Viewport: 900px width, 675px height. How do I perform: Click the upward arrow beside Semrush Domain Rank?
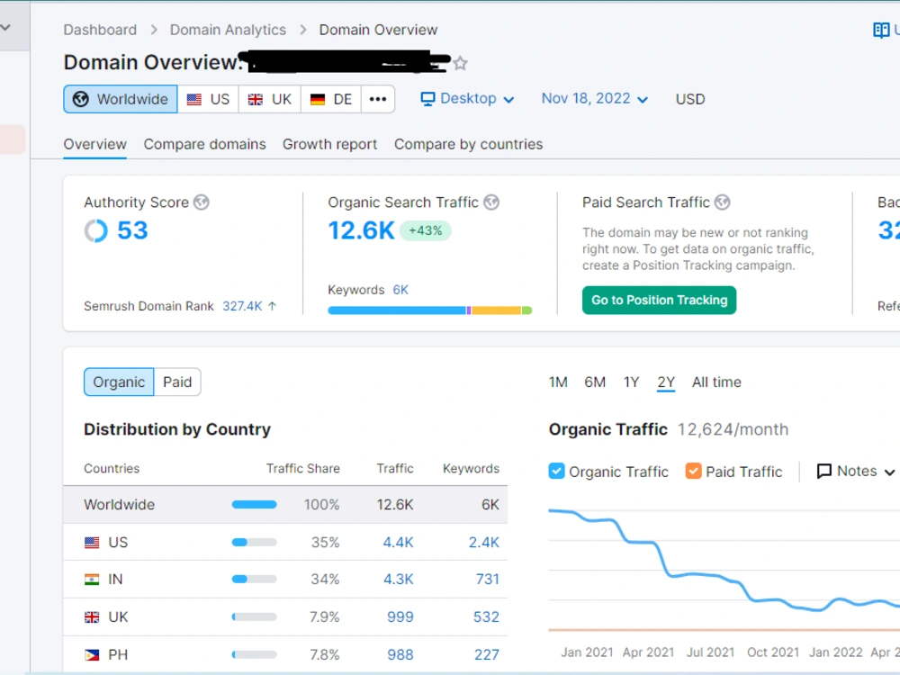[x=272, y=306]
